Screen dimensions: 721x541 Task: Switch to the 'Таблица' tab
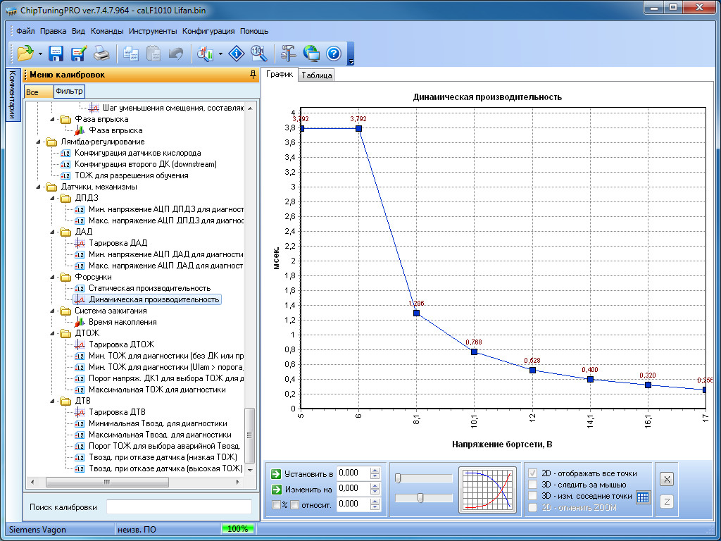tap(316, 75)
